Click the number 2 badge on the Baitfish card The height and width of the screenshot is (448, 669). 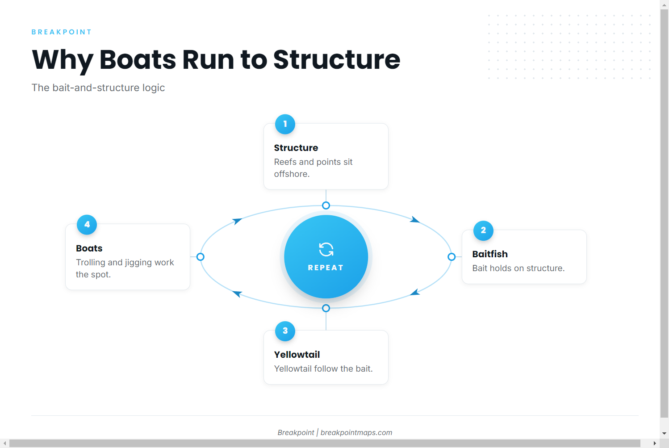483,230
